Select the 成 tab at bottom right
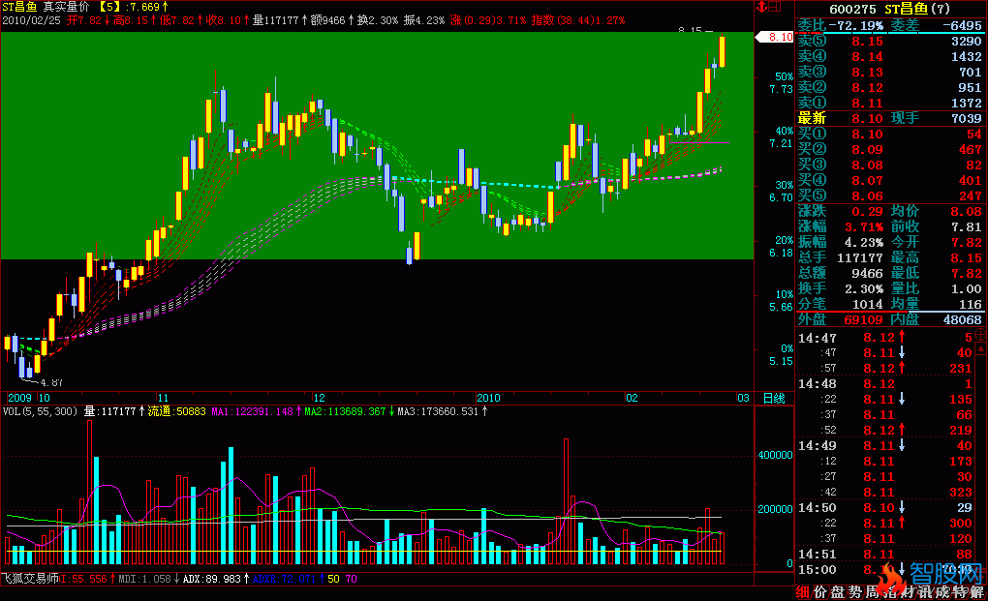This screenshot has height=601, width=988. (x=942, y=592)
